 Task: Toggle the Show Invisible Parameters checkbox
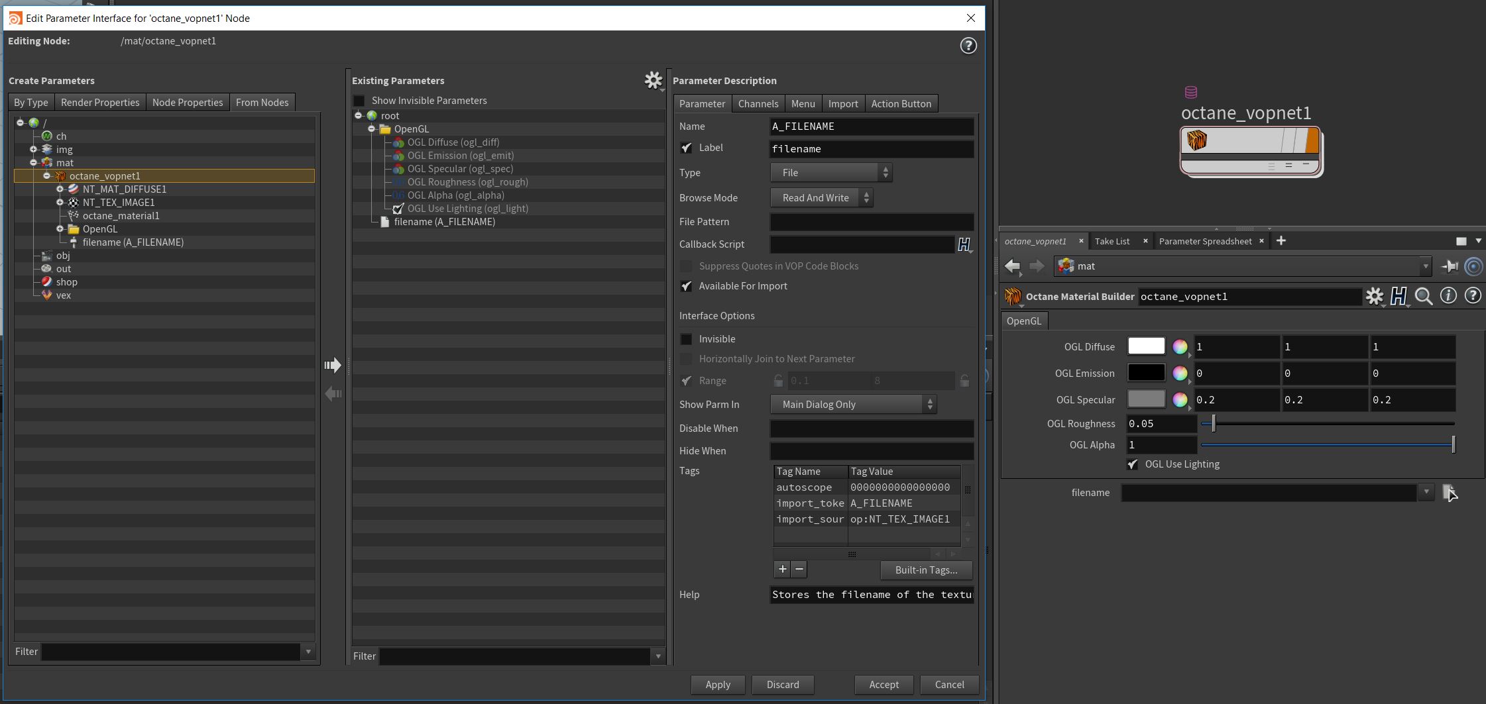(359, 101)
